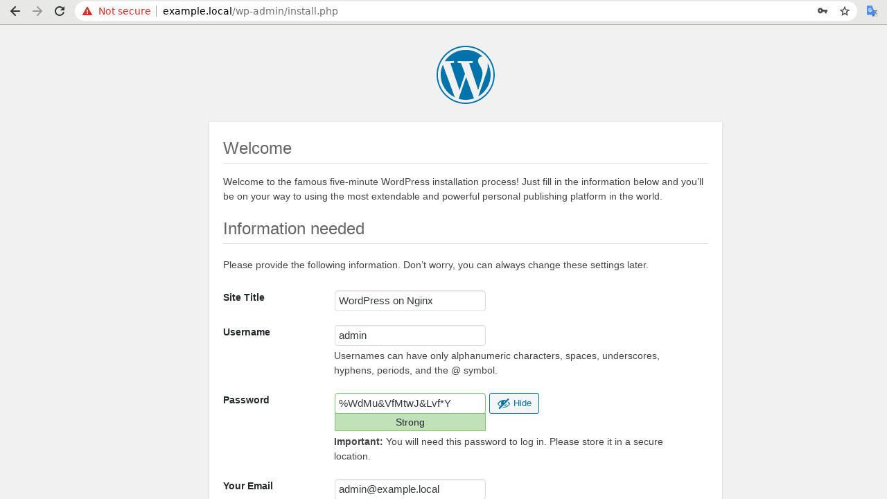Navigate back with the back arrow

(15, 10)
